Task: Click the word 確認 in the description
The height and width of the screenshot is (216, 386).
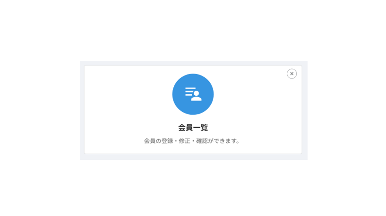Action: tap(202, 141)
